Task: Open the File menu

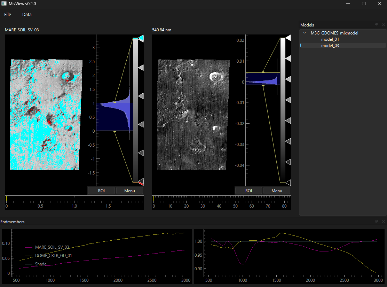Action: 8,15
